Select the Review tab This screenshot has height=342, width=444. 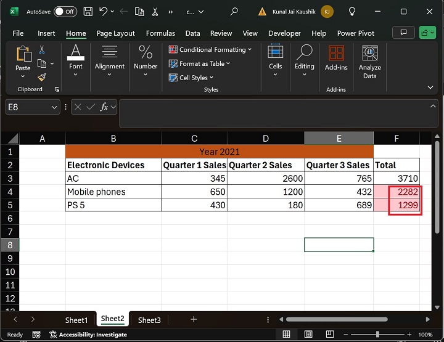(x=221, y=33)
